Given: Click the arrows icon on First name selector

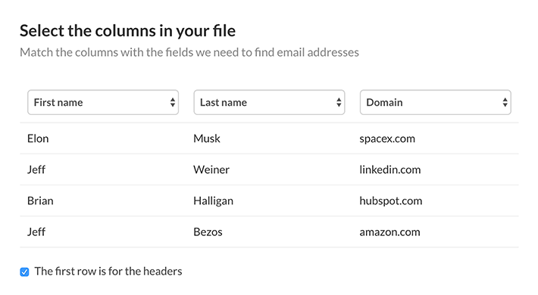Looking at the screenshot, I should 173,102.
